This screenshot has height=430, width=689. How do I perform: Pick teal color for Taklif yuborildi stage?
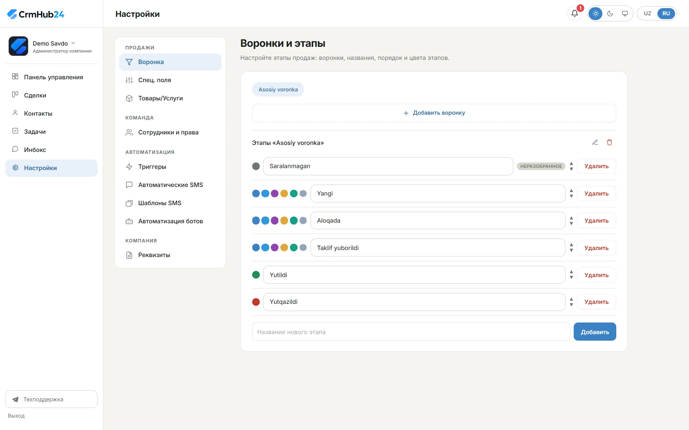click(x=294, y=247)
